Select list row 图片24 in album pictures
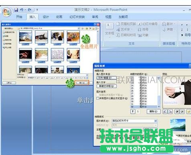This screenshot has width=191, height=155. pyautogui.click(x=144, y=86)
